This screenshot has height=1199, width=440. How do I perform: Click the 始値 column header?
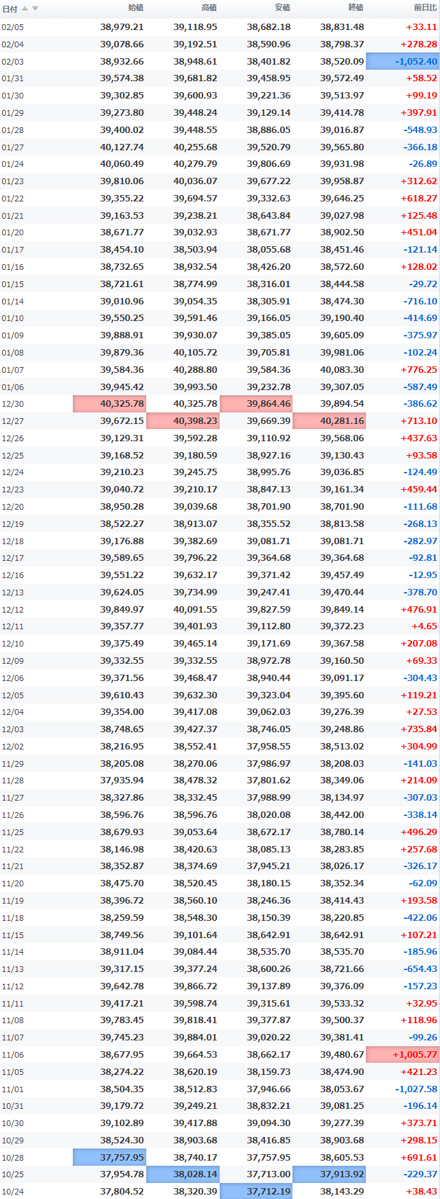pyautogui.click(x=135, y=8)
